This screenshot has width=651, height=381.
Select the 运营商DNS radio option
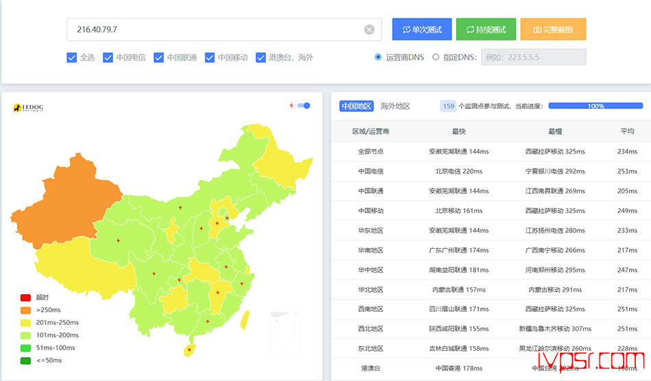pos(378,58)
